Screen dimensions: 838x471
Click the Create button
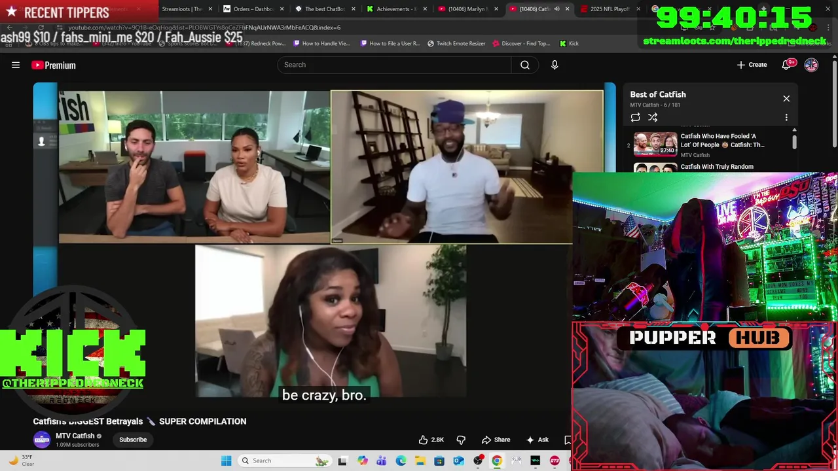tap(752, 65)
